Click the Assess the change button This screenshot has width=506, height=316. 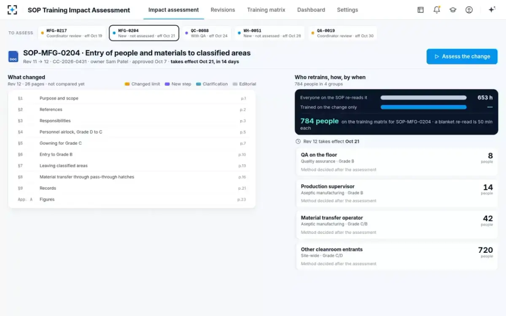point(462,56)
